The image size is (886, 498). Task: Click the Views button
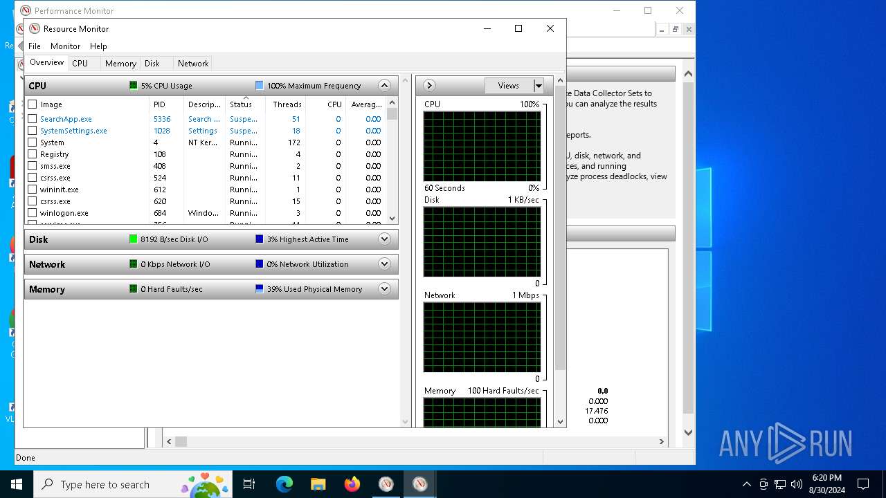click(509, 86)
